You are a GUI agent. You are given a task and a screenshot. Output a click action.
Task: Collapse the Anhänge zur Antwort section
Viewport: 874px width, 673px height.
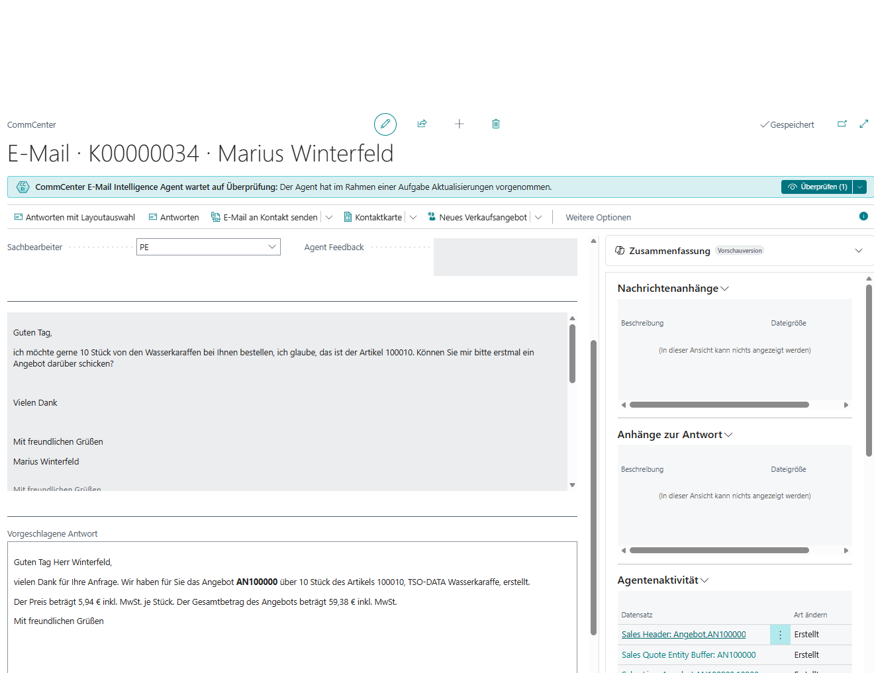(729, 435)
